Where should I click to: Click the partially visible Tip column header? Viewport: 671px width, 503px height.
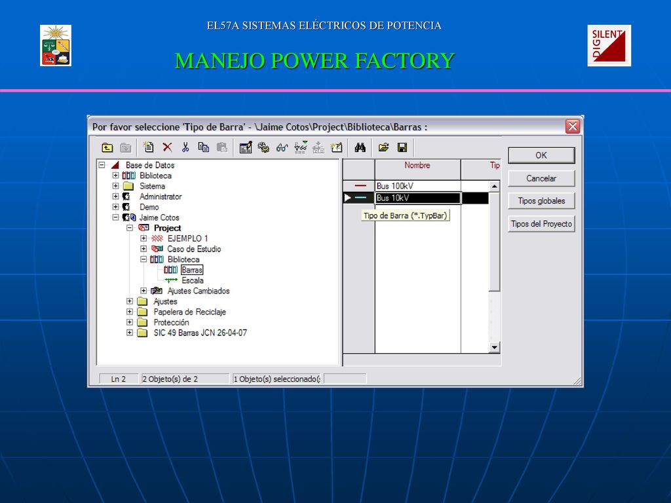[x=481, y=170]
